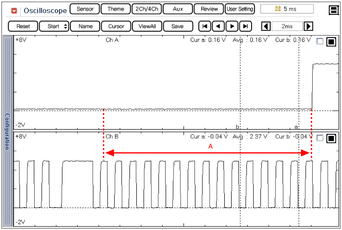Screen dimensions: 342x230
Task: Tick the empty checkbox in Ch B
Action: point(320,138)
